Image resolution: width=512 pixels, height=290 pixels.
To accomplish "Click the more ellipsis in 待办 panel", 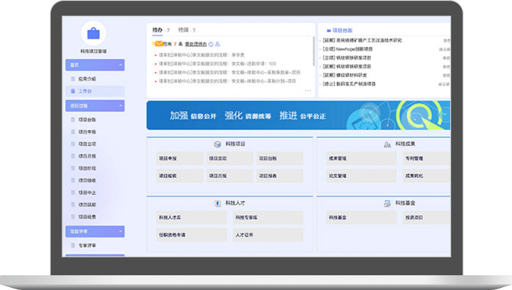I will (308, 91).
